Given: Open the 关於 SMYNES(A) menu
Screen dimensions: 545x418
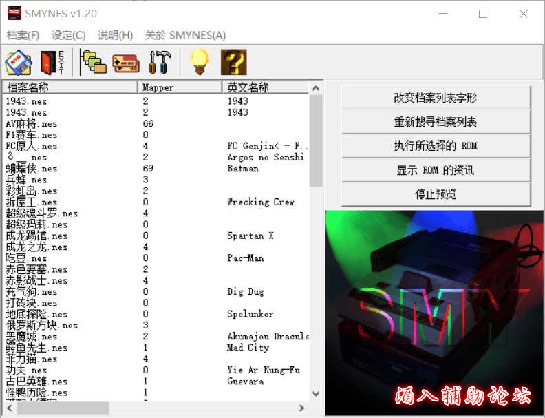Looking at the screenshot, I should point(185,35).
